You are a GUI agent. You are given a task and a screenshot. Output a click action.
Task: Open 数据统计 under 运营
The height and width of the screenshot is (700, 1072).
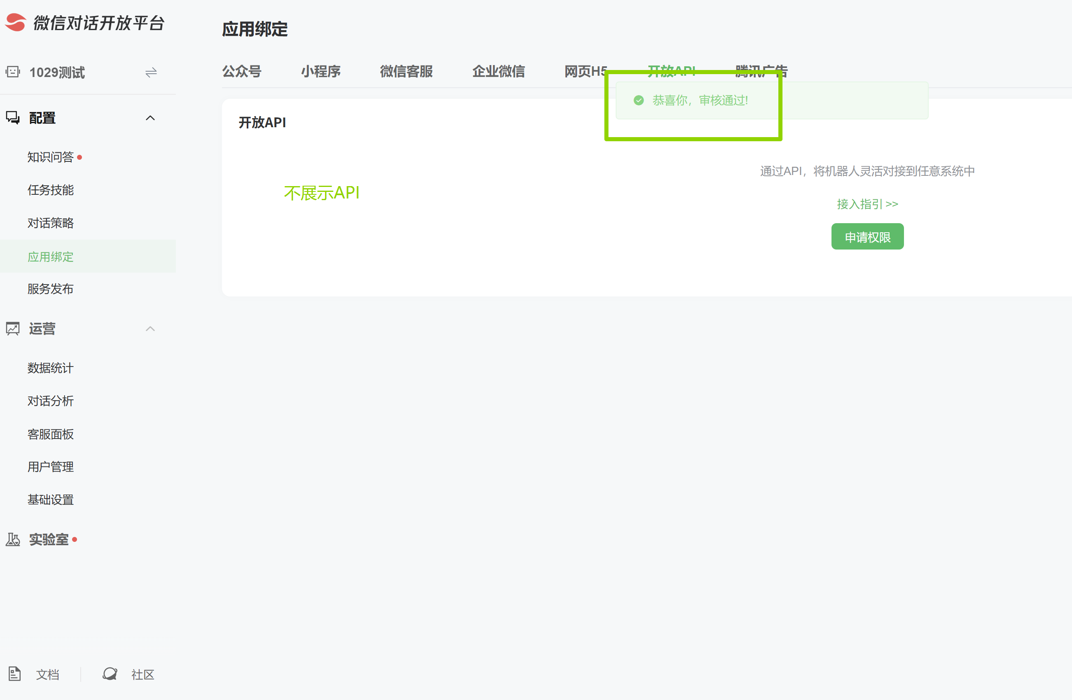(x=50, y=368)
